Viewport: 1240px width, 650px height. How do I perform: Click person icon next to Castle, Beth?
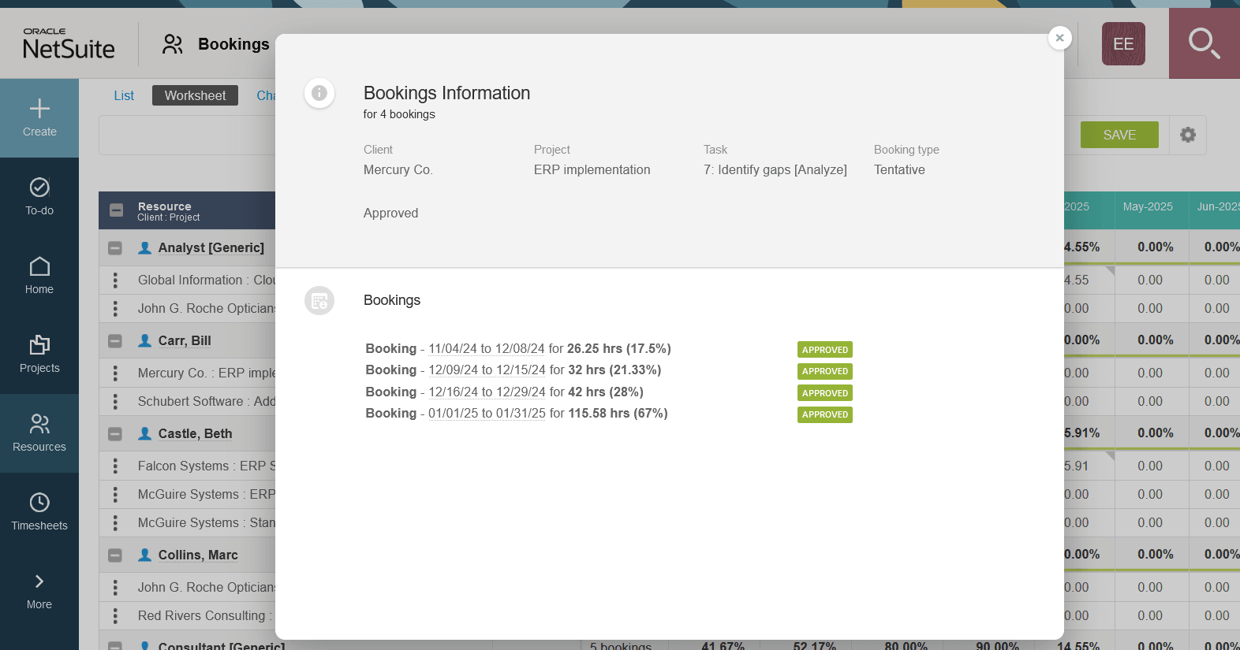[145, 433]
